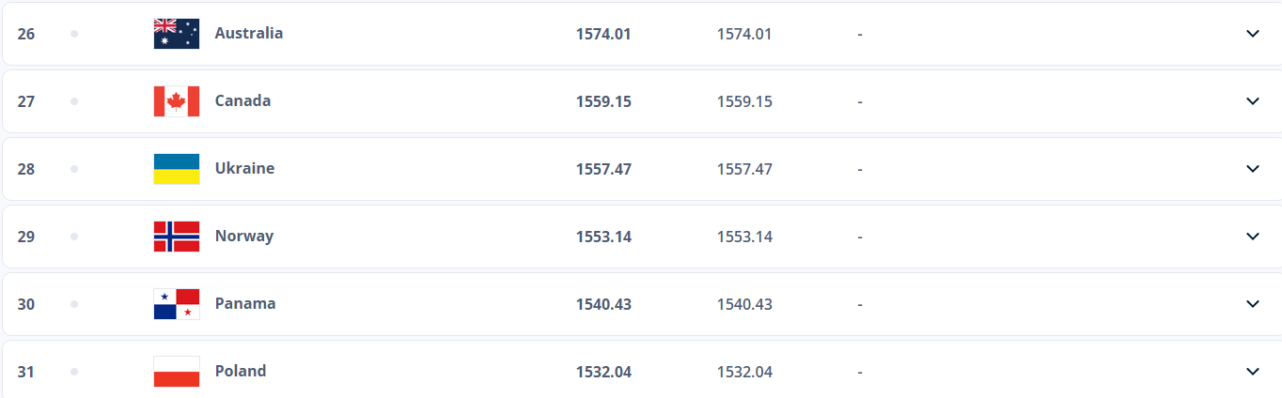The image size is (1282, 398).
Task: Click the Panama team name
Action: click(245, 303)
